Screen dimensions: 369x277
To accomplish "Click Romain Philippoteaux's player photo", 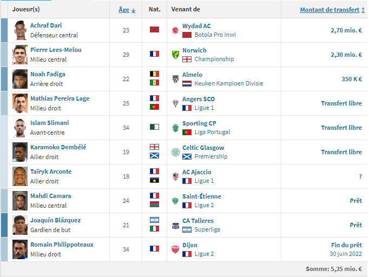I will tap(20, 249).
